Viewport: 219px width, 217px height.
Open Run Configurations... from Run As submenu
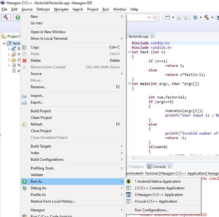coord(163,210)
